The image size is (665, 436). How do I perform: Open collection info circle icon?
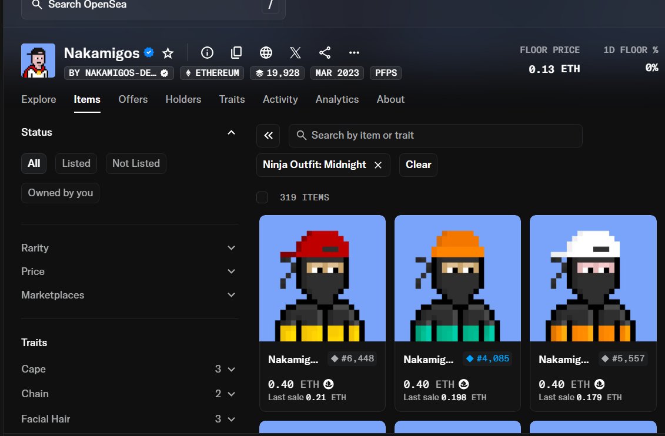pyautogui.click(x=207, y=52)
